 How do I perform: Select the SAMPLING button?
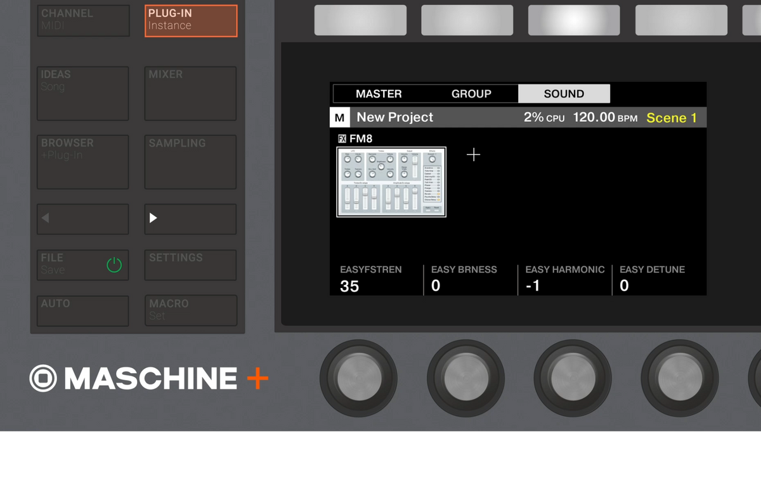(190, 162)
